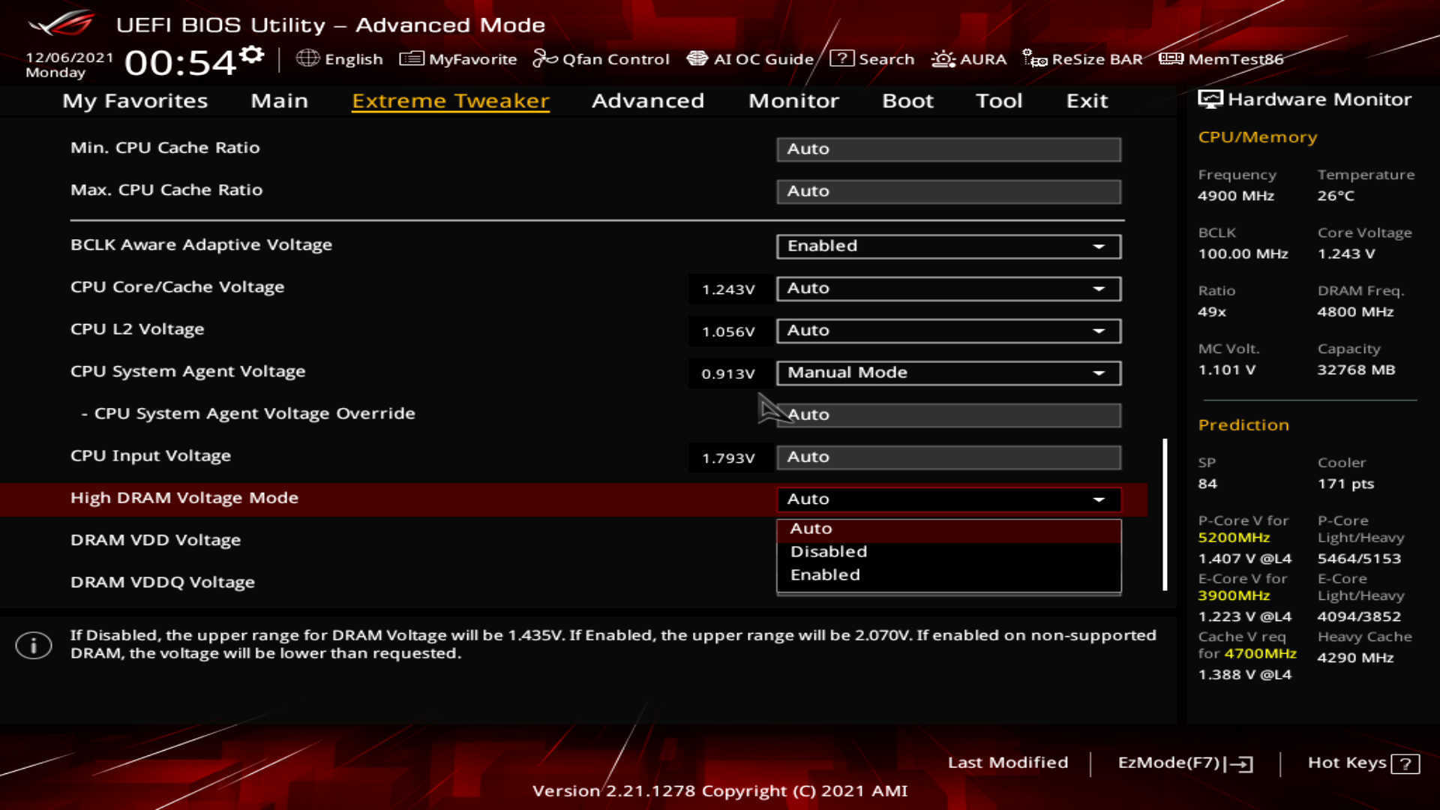Screen dimensions: 1440x810
Task: Open MemTest86 memory icon
Action: (1171, 58)
